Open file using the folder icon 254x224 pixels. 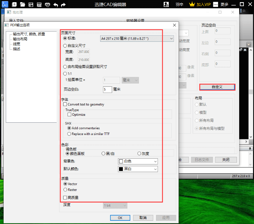pyautogui.click(x=22, y=4)
